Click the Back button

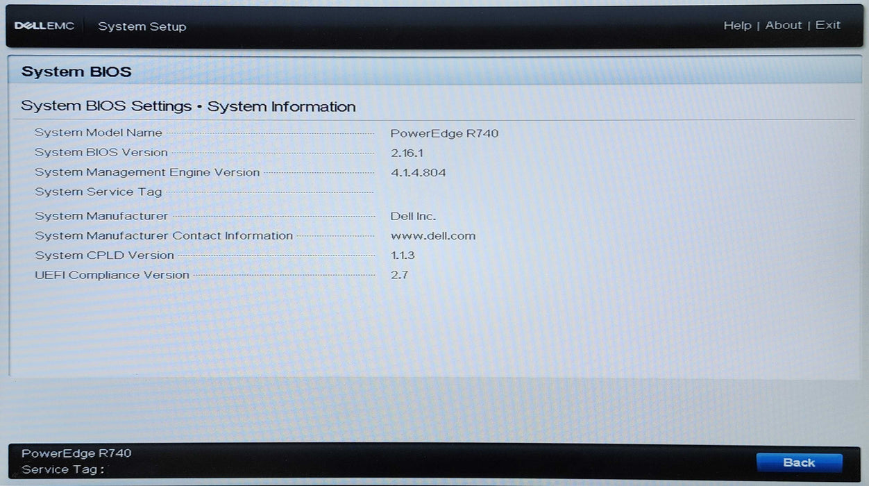799,463
